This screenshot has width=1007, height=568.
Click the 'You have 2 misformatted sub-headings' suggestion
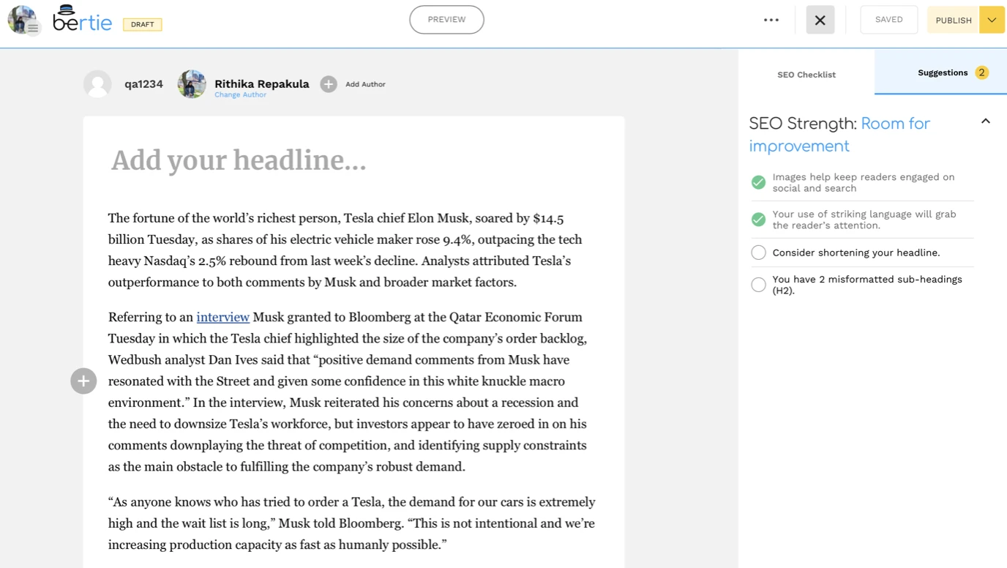[867, 285]
